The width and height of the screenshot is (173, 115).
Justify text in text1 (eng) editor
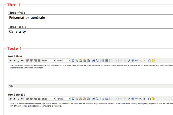click(39, 99)
